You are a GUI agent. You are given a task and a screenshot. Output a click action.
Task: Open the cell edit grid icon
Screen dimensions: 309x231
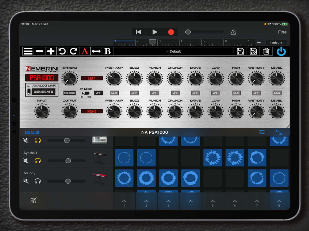pos(33,200)
